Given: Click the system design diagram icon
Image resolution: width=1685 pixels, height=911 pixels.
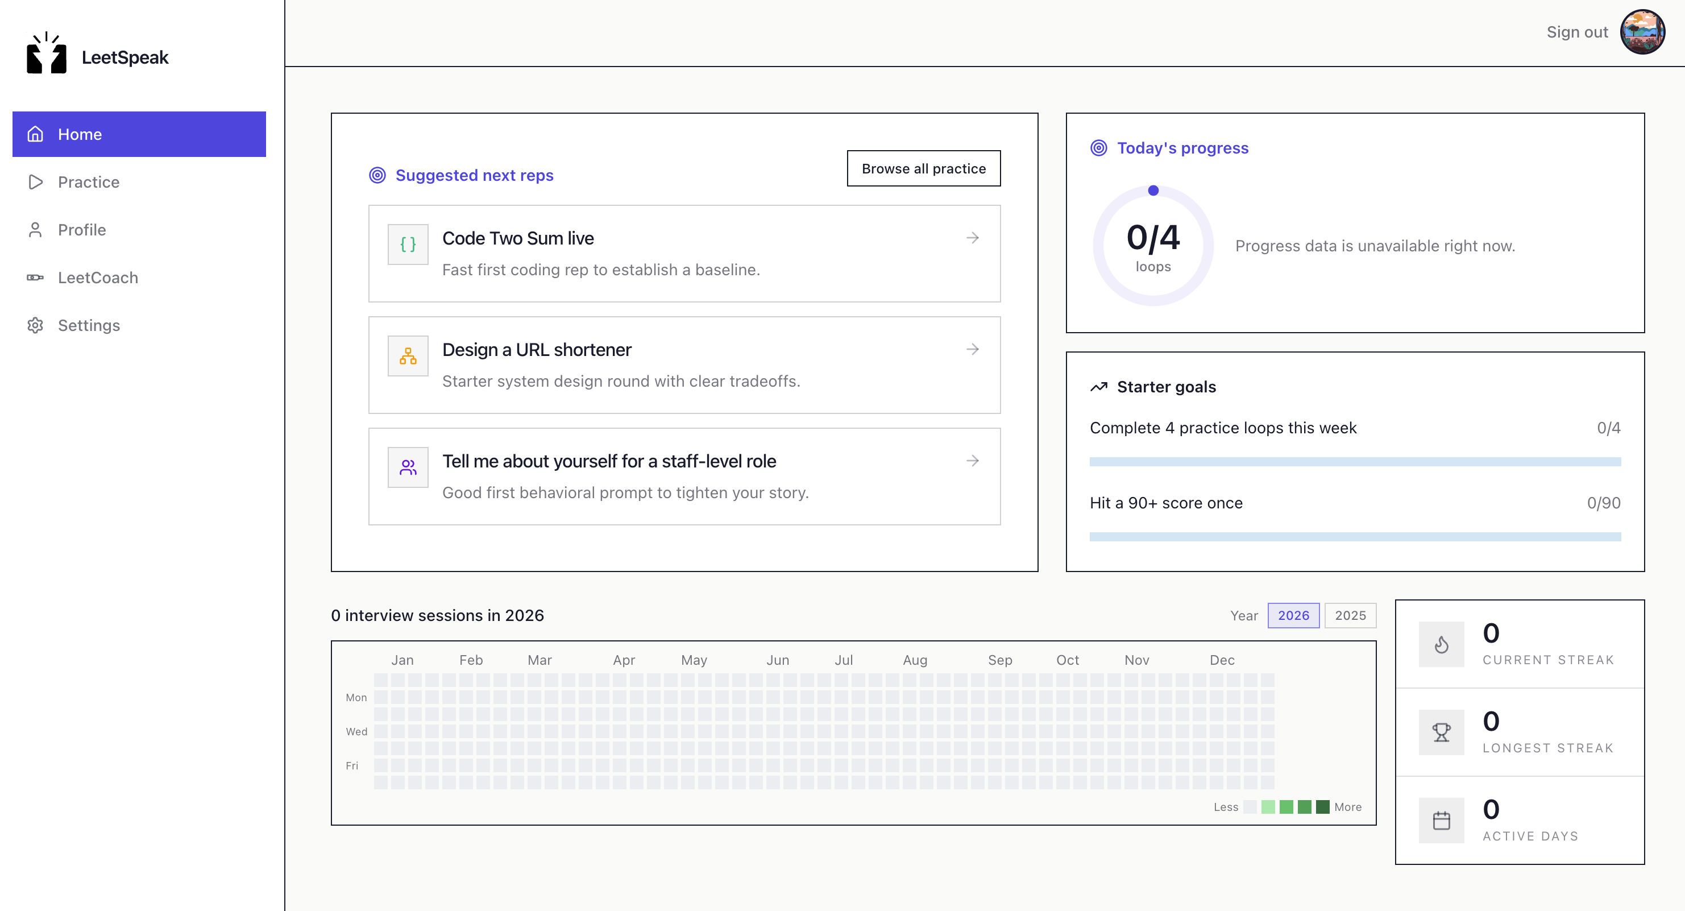Looking at the screenshot, I should point(408,356).
